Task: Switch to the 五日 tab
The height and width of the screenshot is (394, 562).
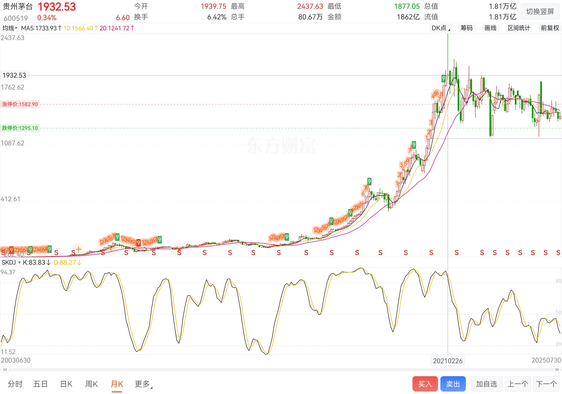Action: click(40, 384)
